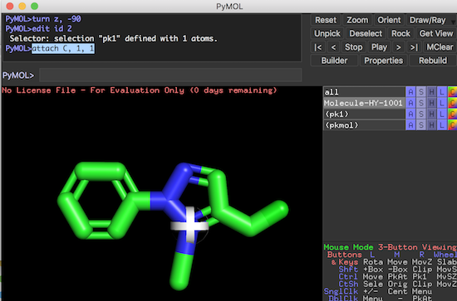Open Color menu for (pk1)
The image size is (457, 301).
[452, 114]
